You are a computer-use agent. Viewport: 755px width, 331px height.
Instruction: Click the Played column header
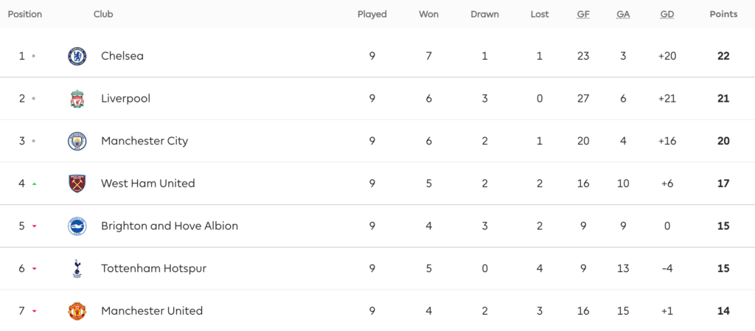tap(372, 14)
